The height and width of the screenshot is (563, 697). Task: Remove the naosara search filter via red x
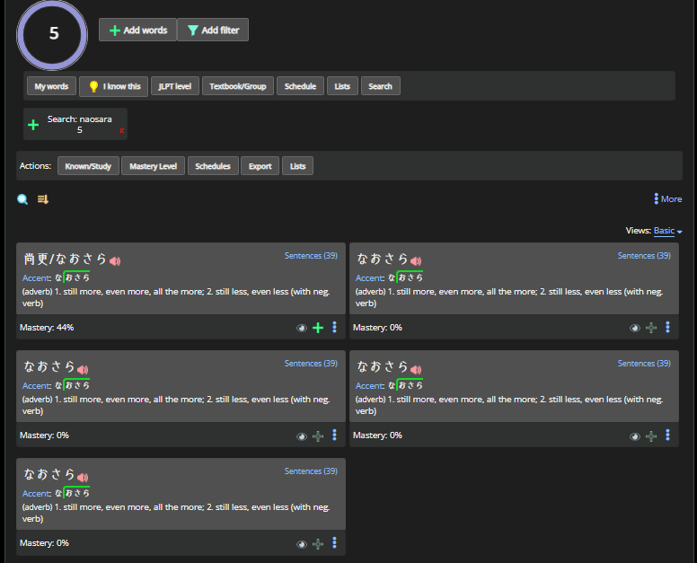click(121, 131)
